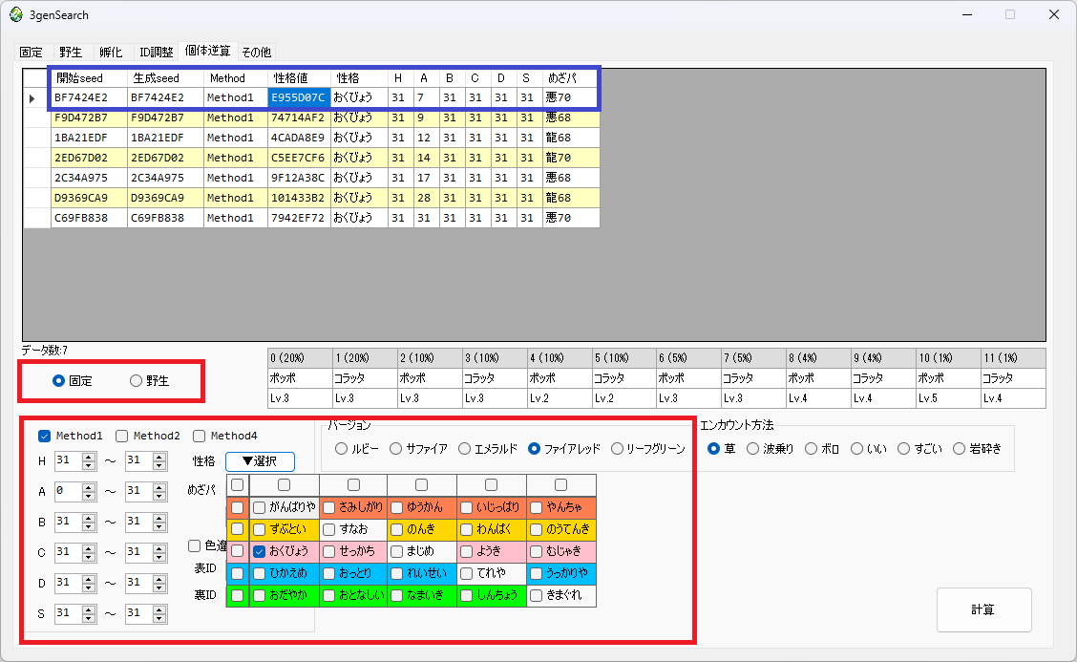
Task: Open the その他 tab
Action: click(256, 53)
